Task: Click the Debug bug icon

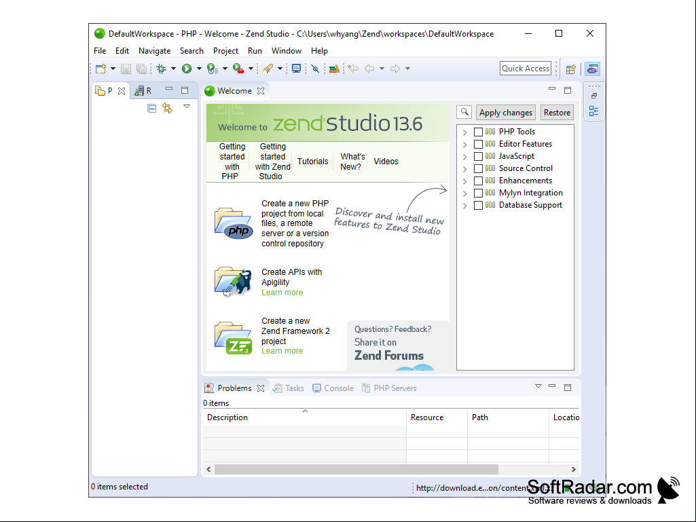Action: [x=162, y=69]
